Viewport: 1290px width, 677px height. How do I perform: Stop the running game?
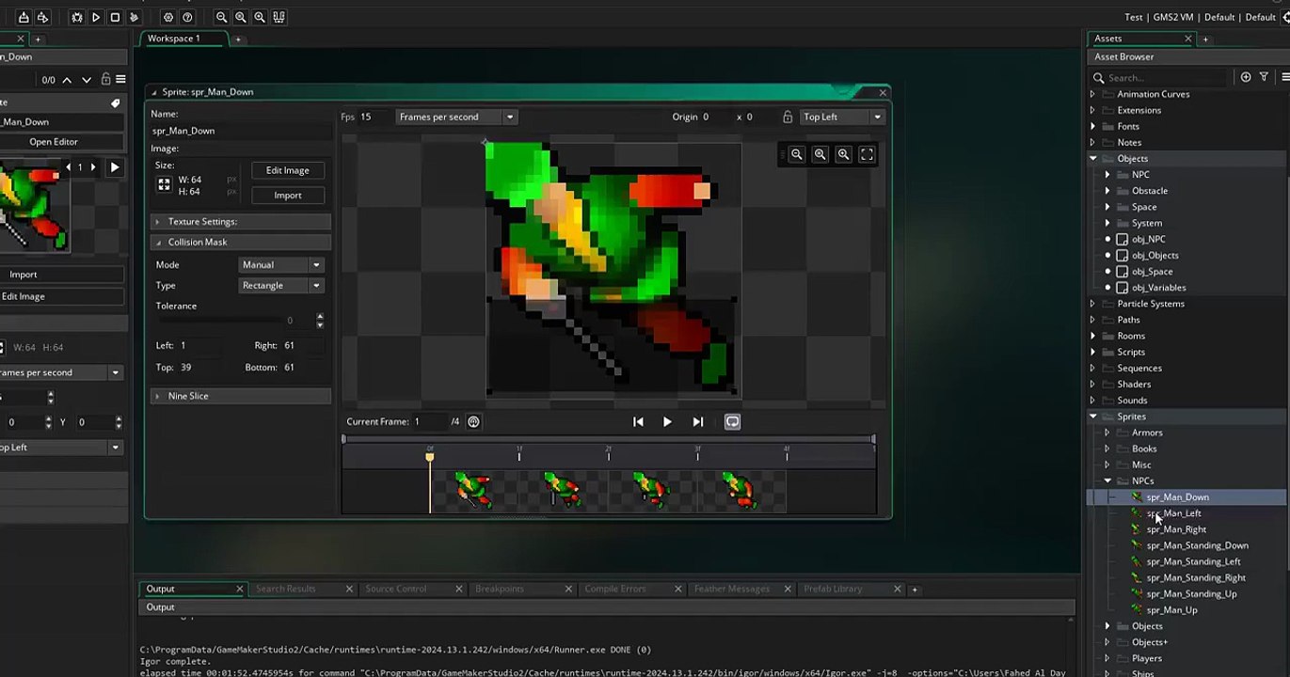tap(115, 17)
